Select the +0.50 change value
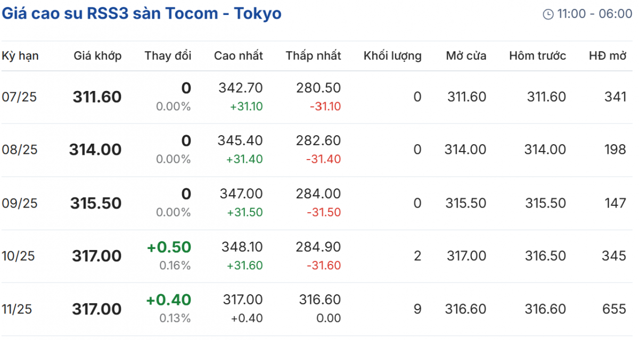639x340 pixels. tap(169, 247)
